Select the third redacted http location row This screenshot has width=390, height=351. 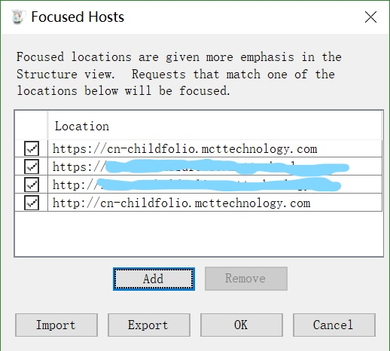click(199, 185)
